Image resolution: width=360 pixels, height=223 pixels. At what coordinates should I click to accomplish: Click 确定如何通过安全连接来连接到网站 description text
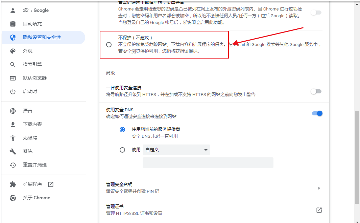(141, 116)
